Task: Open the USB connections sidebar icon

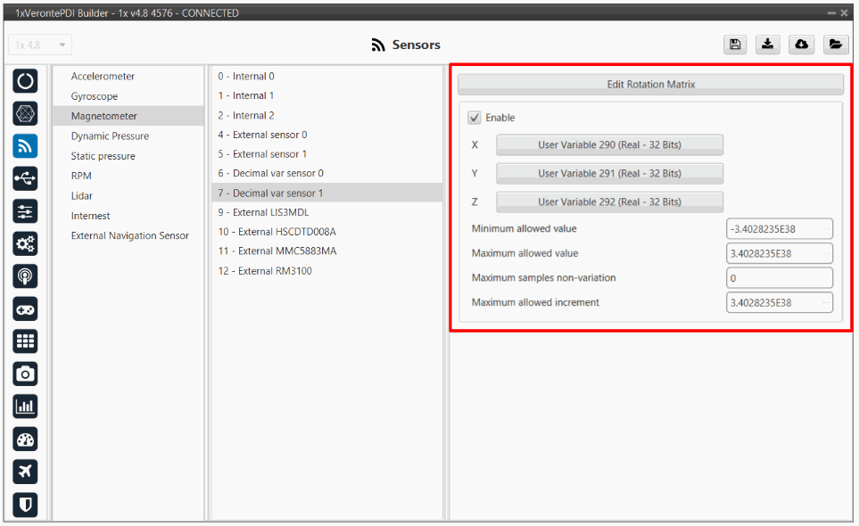Action: (x=25, y=178)
